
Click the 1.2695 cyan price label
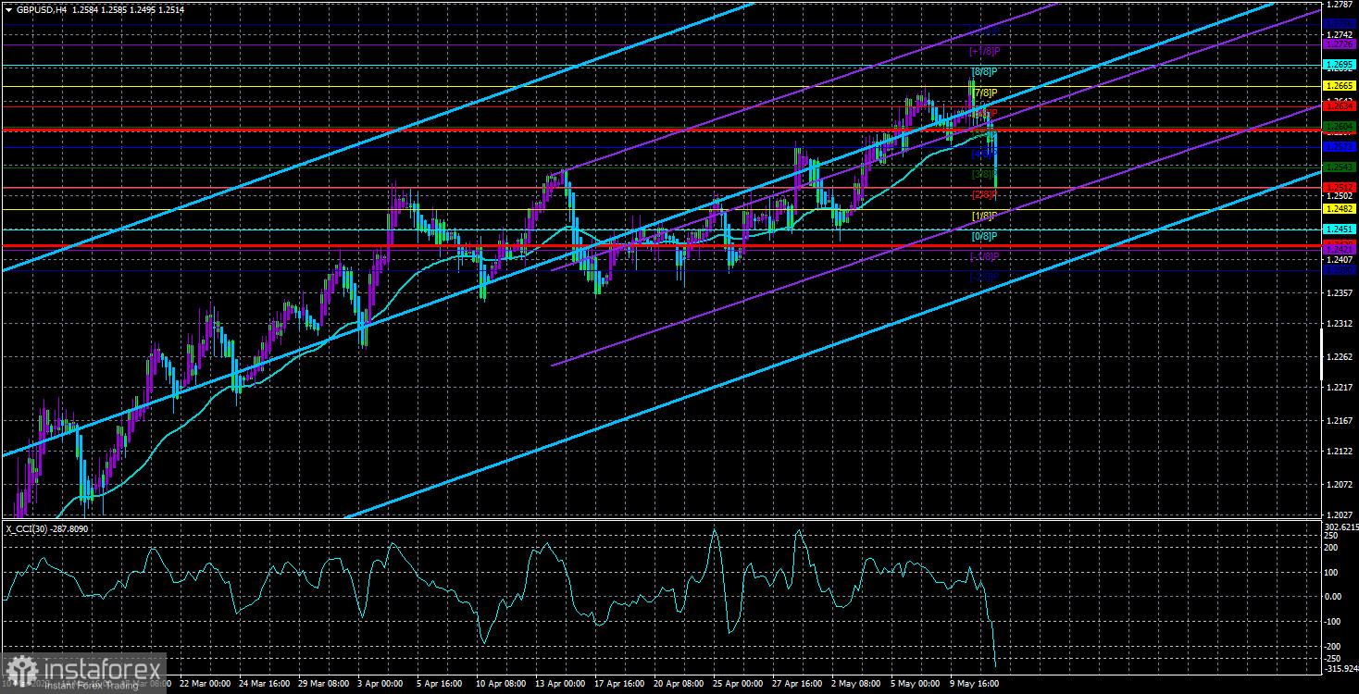[x=1340, y=67]
